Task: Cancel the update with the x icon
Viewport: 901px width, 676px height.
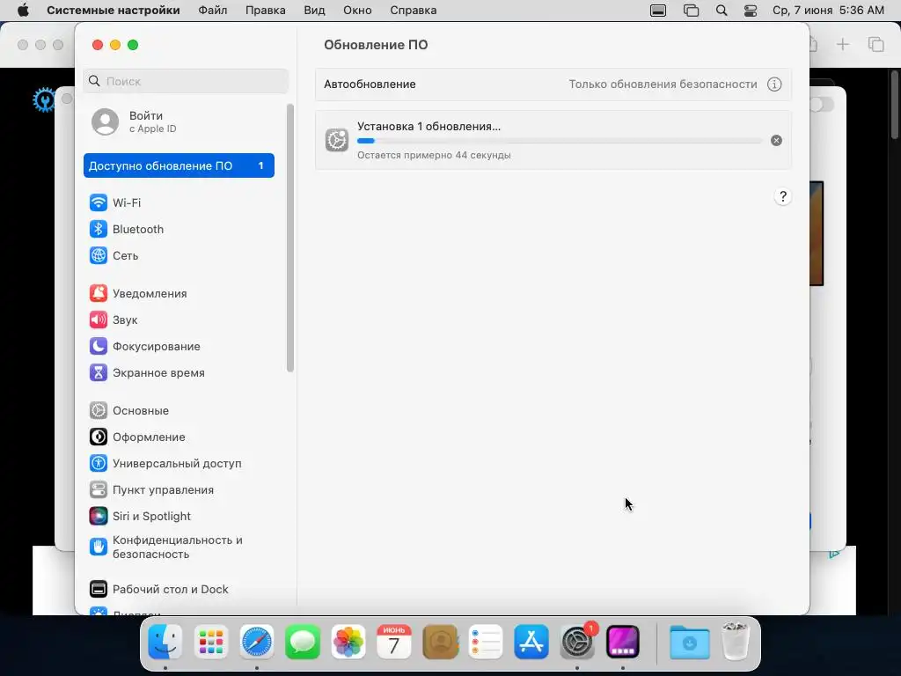Action: (776, 140)
